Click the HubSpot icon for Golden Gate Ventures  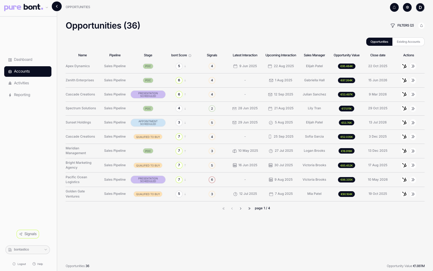coord(404,194)
